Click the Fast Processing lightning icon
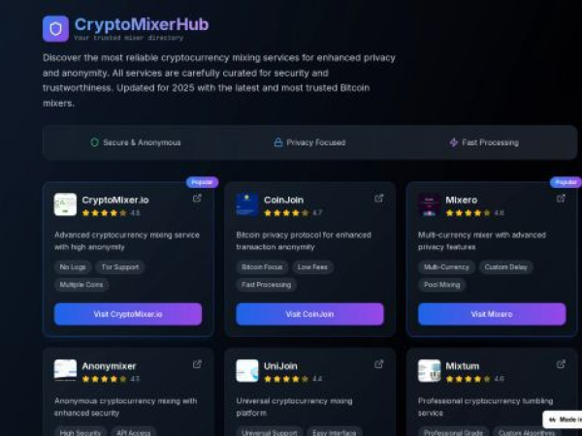 453,142
